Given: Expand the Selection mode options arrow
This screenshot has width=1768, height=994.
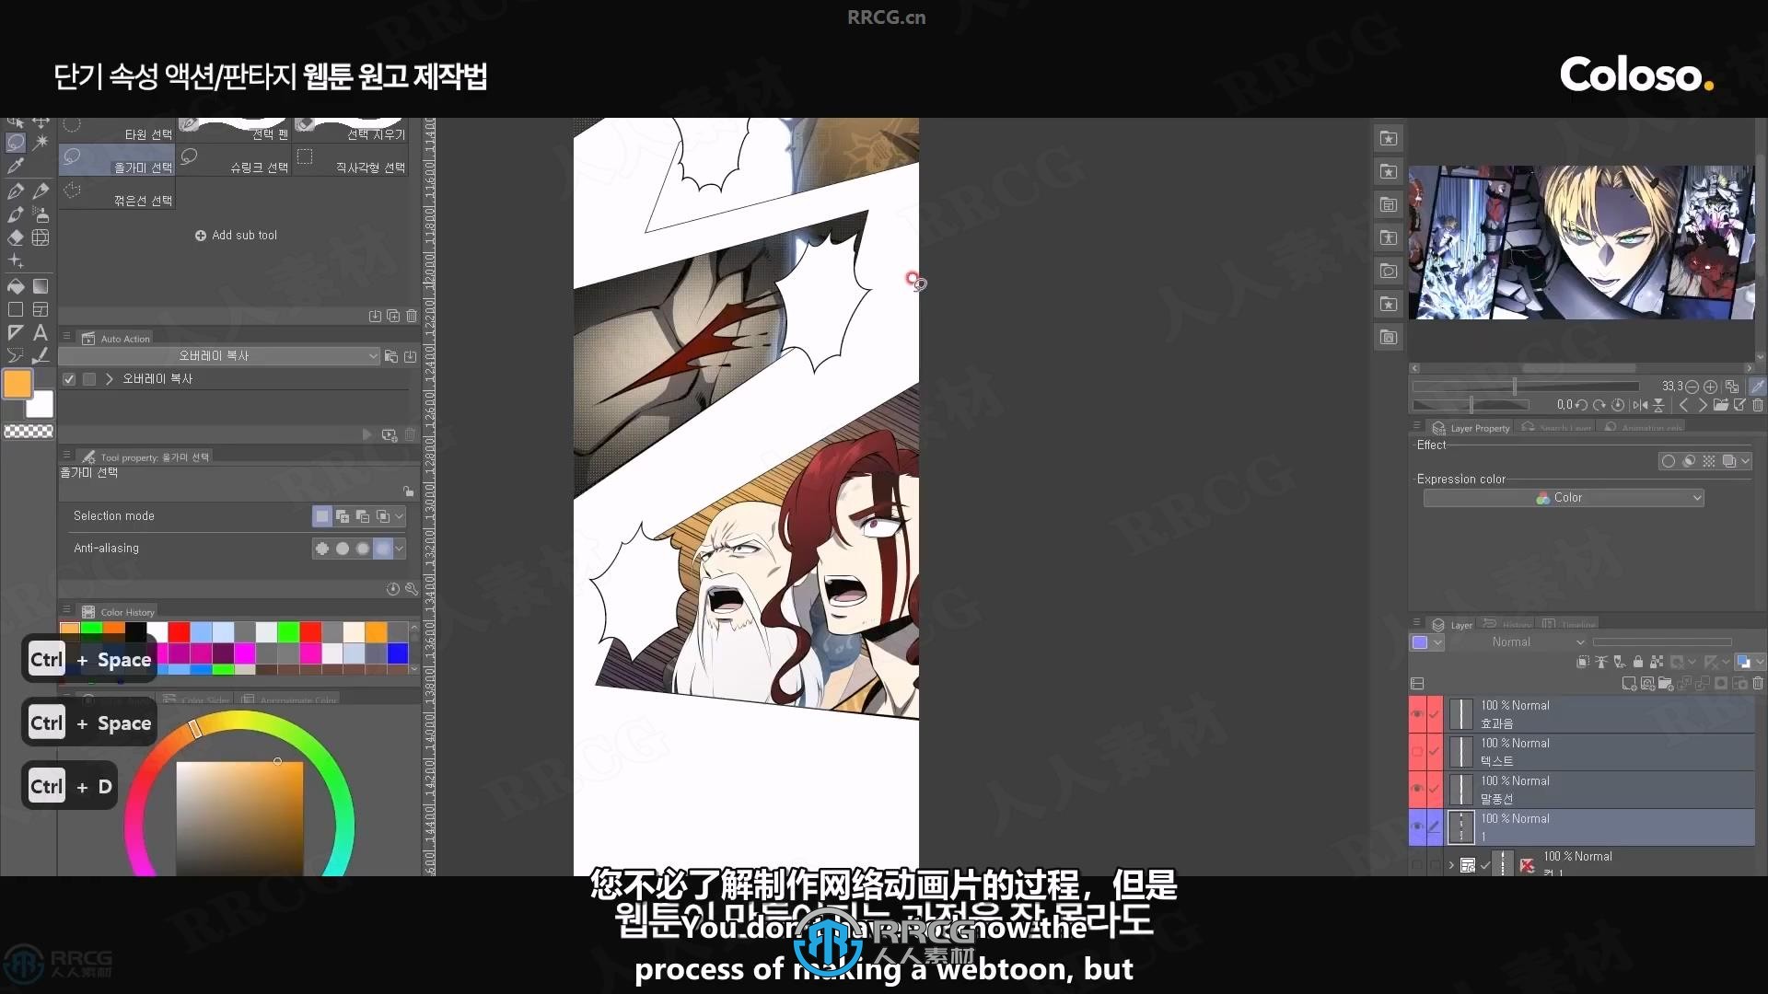Looking at the screenshot, I should point(400,516).
